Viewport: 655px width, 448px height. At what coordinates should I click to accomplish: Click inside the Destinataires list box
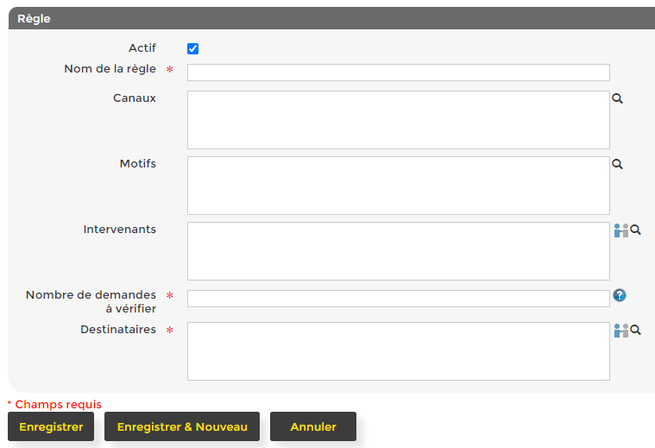[x=398, y=351]
